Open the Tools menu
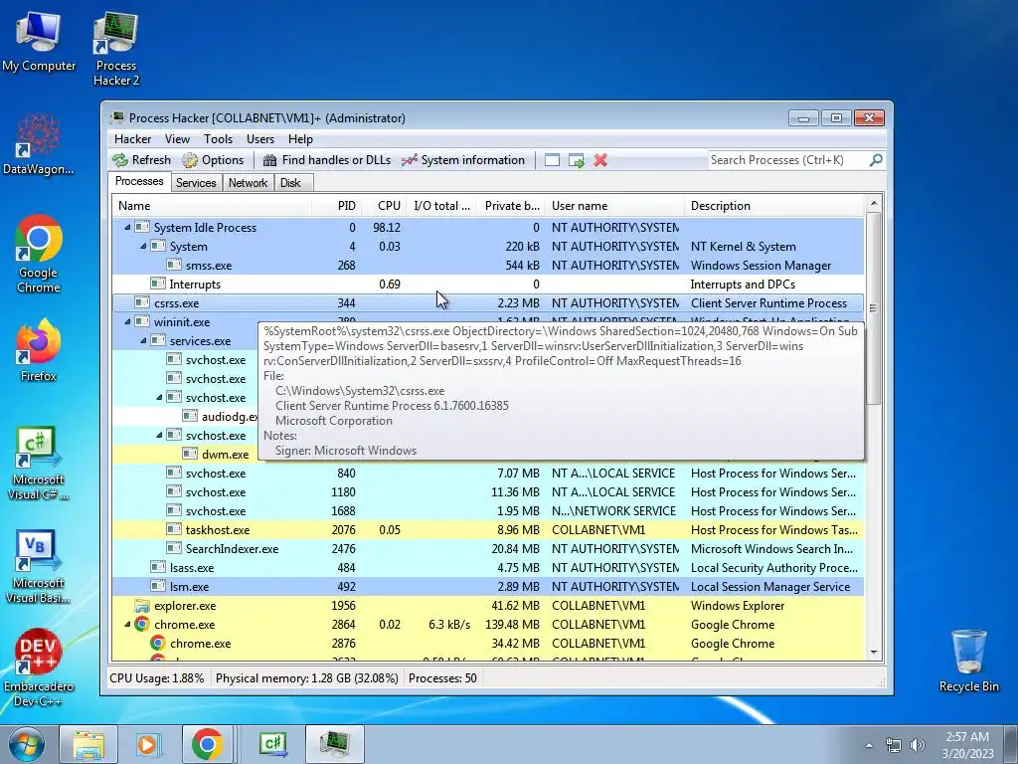This screenshot has height=764, width=1018. coord(218,139)
